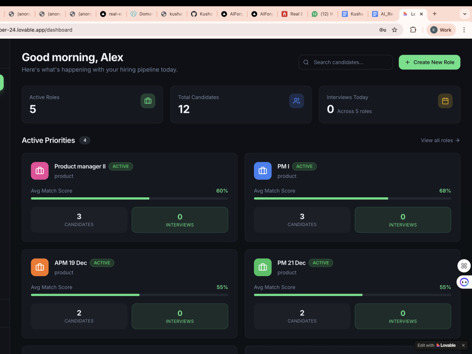Open the floating chatbot face icon
This screenshot has height=354, width=472.
tap(464, 282)
